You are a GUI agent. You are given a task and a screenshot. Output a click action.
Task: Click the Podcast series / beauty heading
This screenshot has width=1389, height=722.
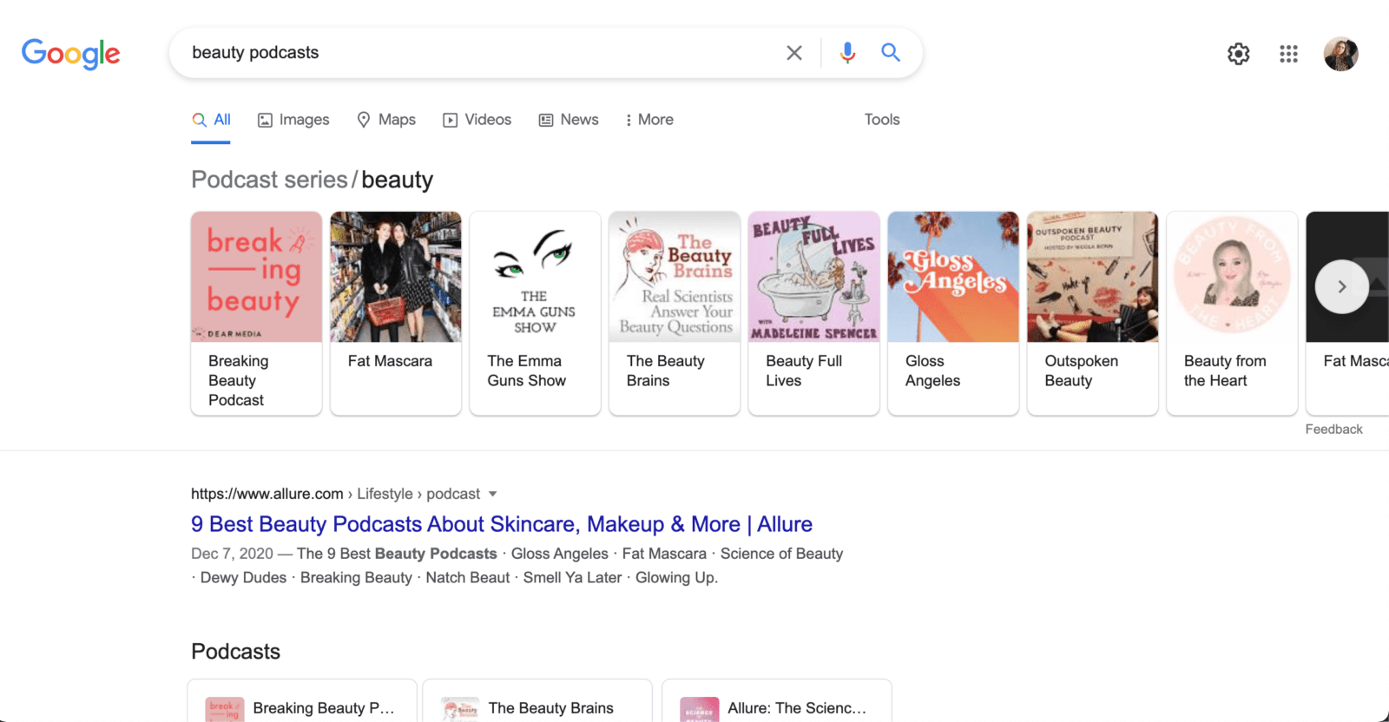point(313,180)
